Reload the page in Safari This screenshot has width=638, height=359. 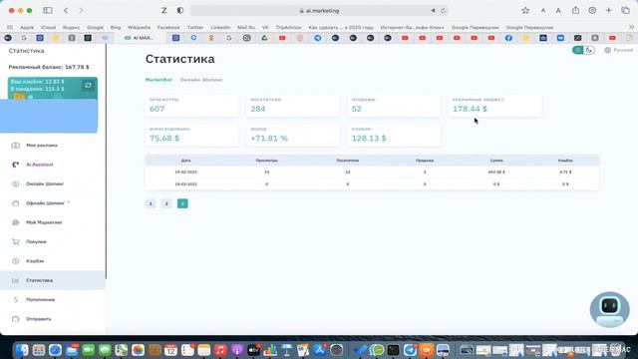(x=443, y=11)
